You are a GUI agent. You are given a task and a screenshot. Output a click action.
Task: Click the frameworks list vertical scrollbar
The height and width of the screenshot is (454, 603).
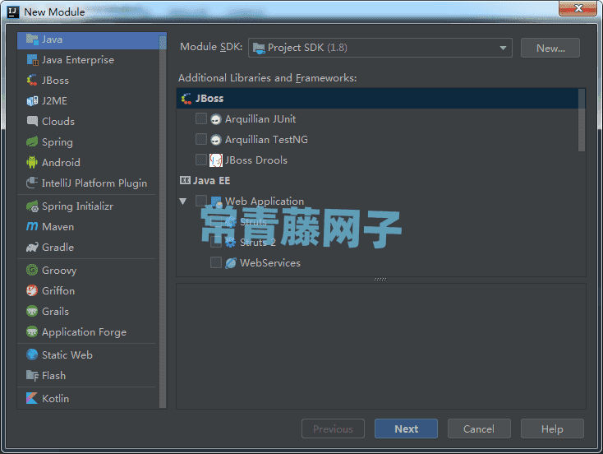click(582, 120)
